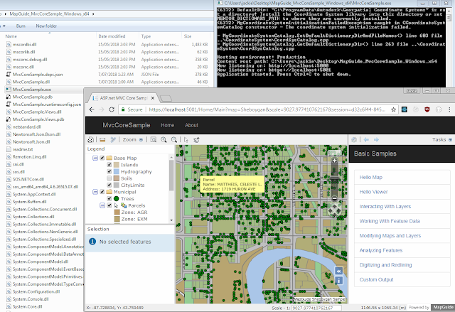Reload the browser page
The height and width of the screenshot is (312, 455).
(x=112, y=109)
